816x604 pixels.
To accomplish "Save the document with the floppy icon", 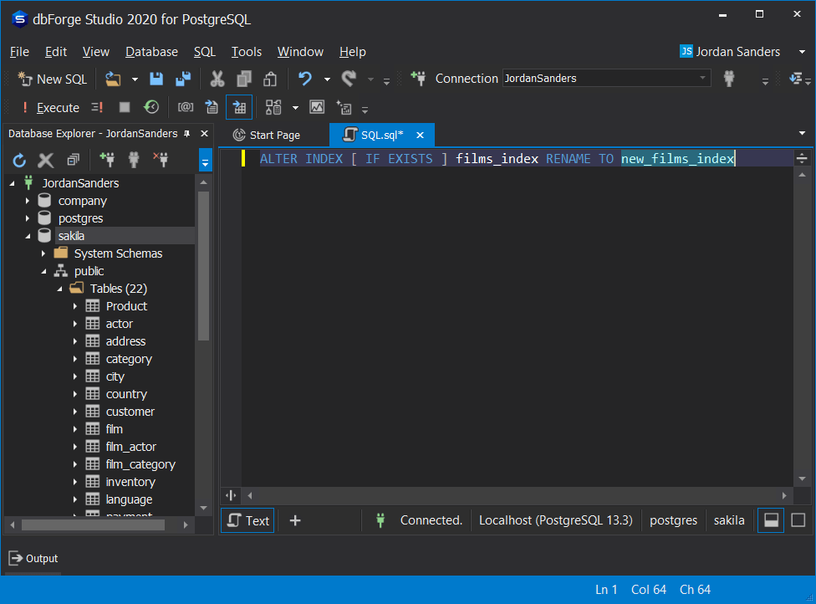I will pos(156,79).
